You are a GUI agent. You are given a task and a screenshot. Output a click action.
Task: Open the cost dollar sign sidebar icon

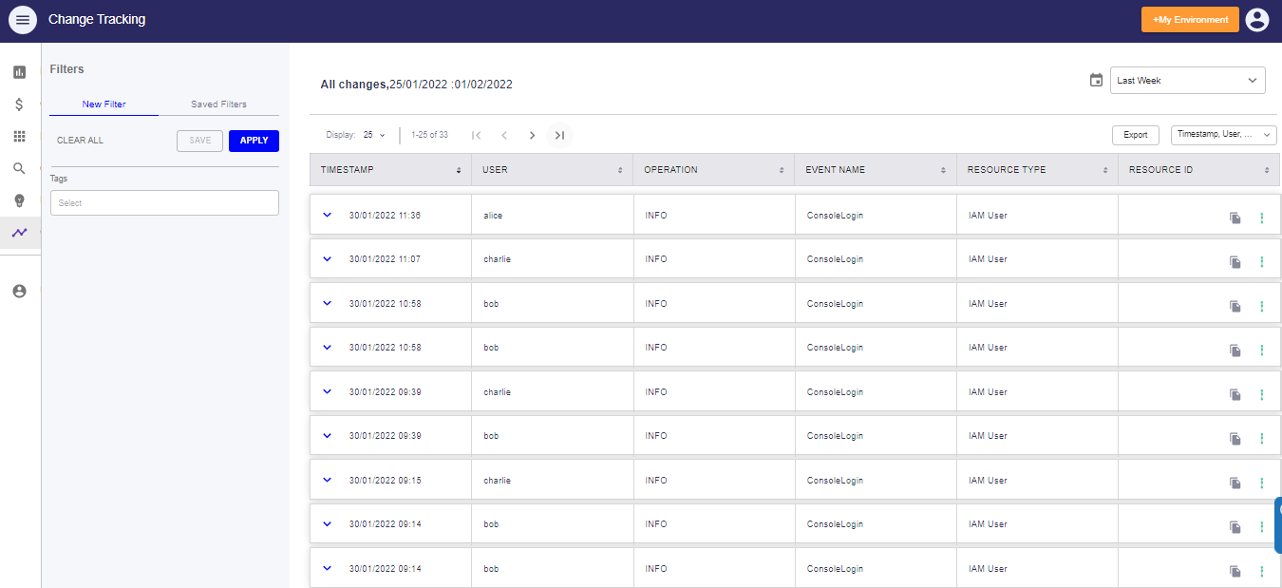click(19, 104)
